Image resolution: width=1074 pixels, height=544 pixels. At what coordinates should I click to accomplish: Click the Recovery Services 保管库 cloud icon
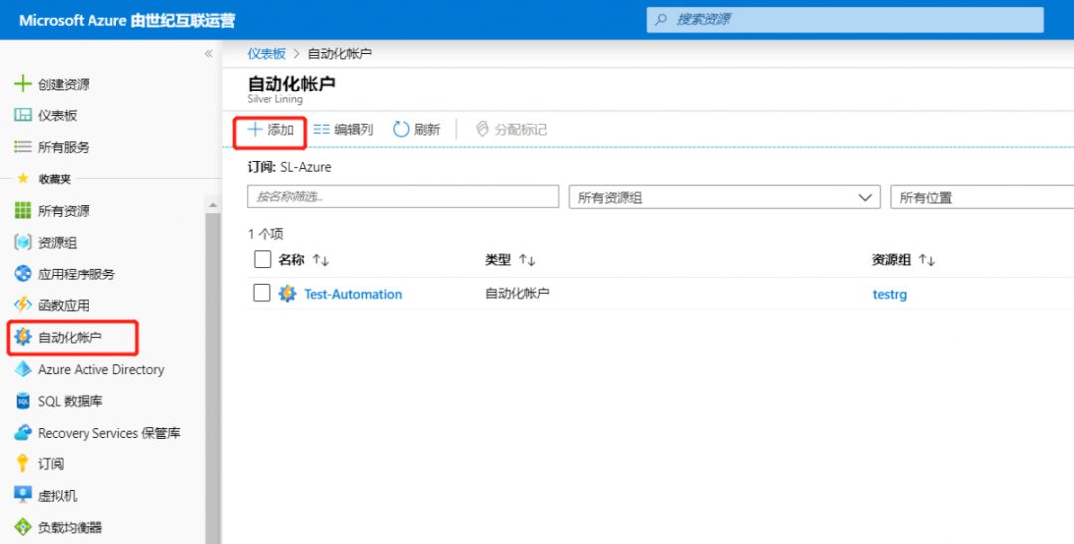pyautogui.click(x=23, y=433)
